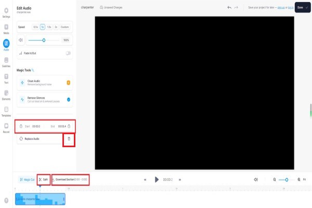Click the Record sidebar icon

[6, 126]
